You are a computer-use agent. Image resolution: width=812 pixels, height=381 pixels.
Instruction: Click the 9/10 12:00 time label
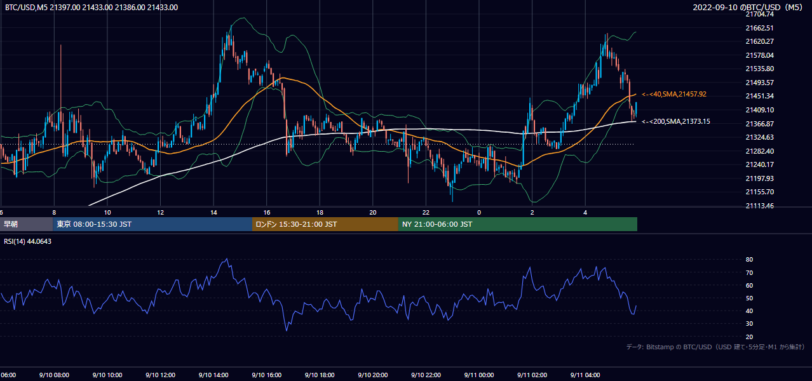160,375
